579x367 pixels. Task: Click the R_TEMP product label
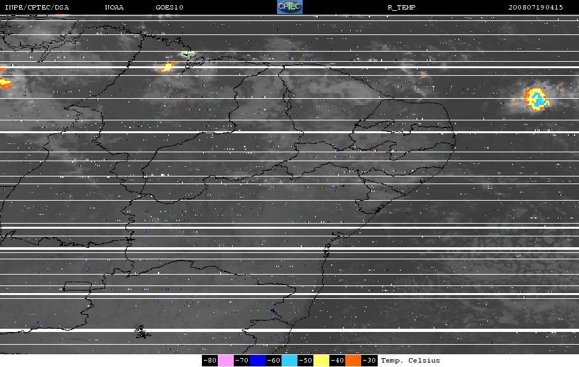coord(401,8)
